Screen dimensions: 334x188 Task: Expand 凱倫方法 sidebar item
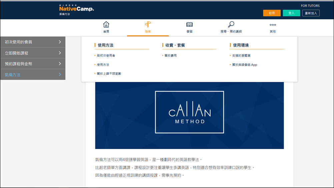[x=33, y=75]
